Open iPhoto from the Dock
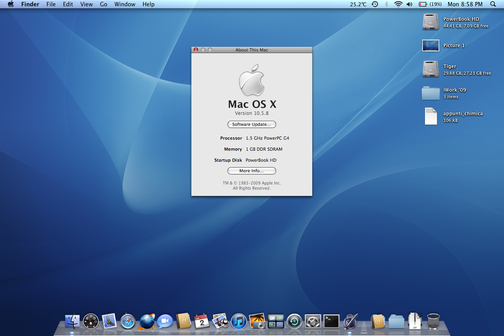Screen dimensions: 504x336 coord(258,321)
